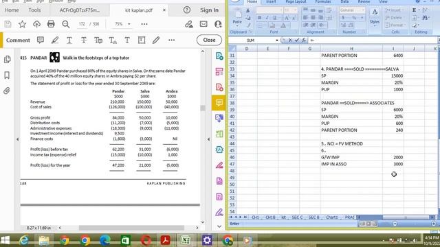Select the column H header
This screenshot has width=440, height=247.
351,49
